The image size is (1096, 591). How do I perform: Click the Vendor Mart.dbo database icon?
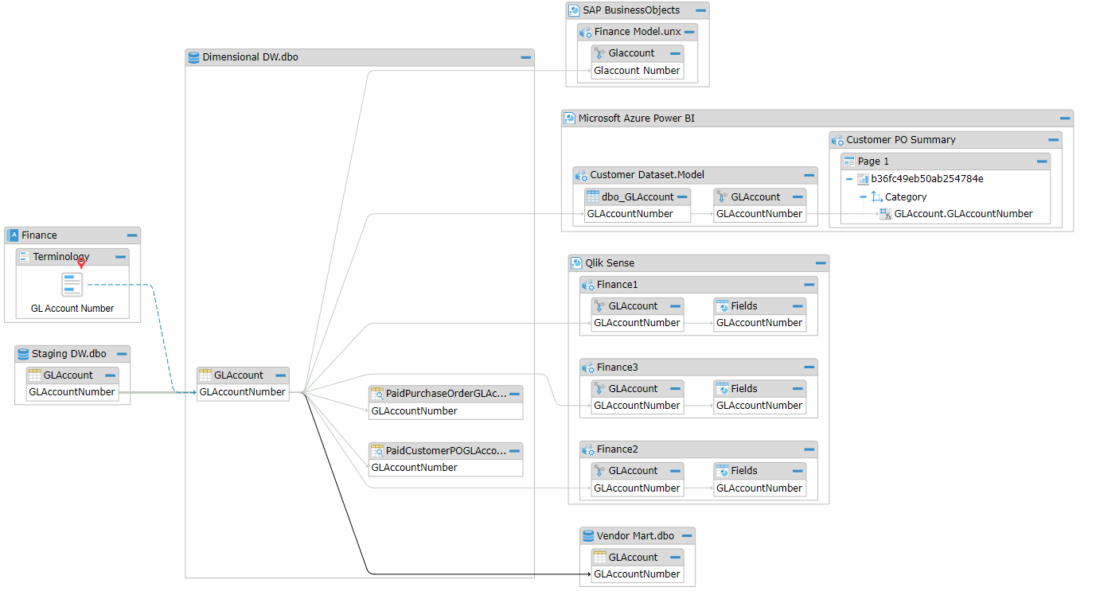pyautogui.click(x=588, y=536)
